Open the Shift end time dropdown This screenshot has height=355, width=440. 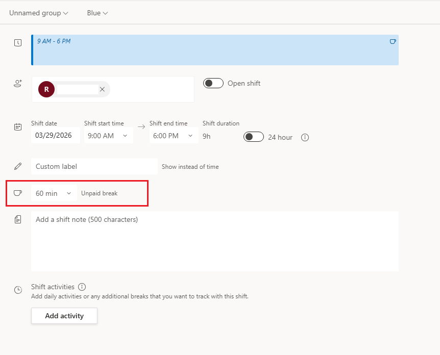coord(174,136)
